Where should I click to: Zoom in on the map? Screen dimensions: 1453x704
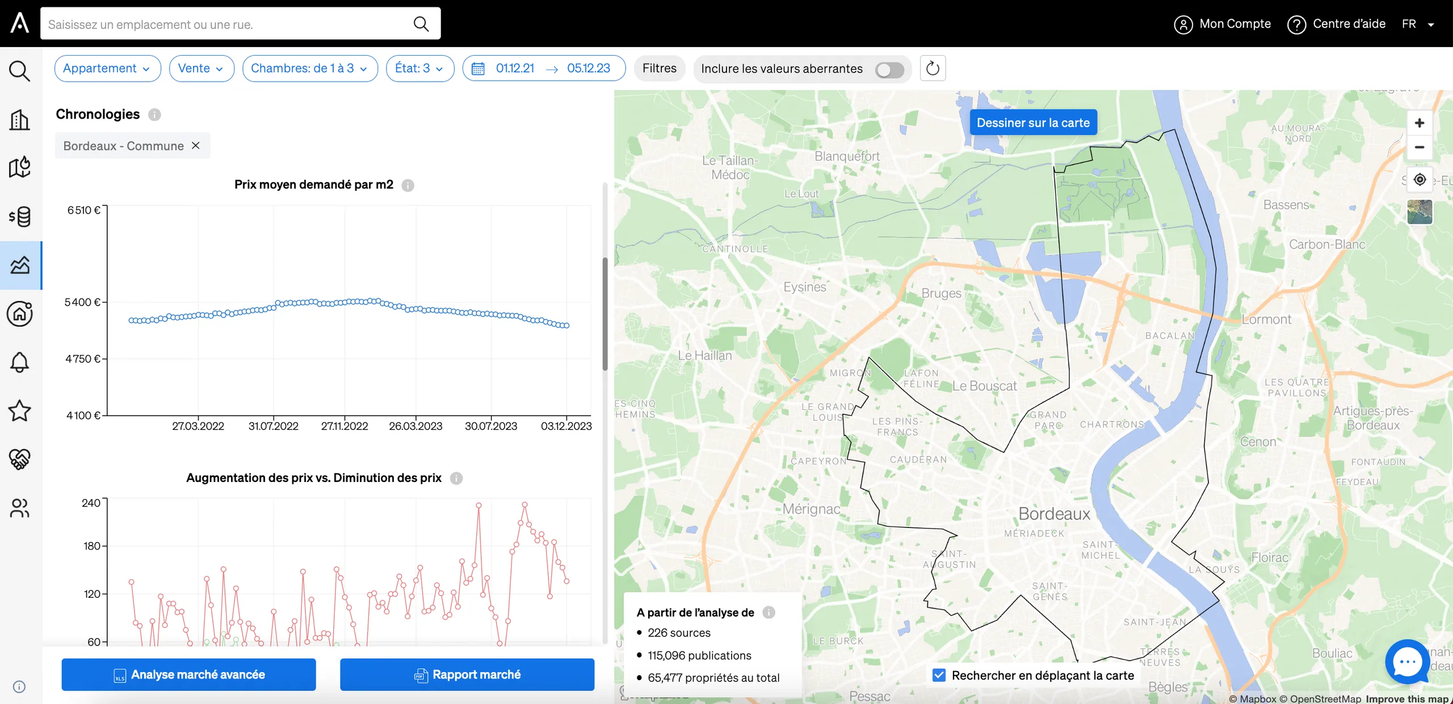pos(1420,123)
